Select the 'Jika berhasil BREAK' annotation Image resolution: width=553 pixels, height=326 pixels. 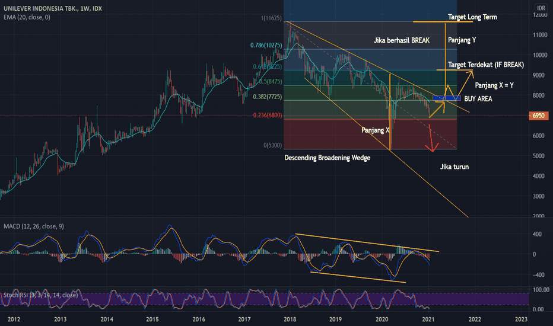point(402,40)
